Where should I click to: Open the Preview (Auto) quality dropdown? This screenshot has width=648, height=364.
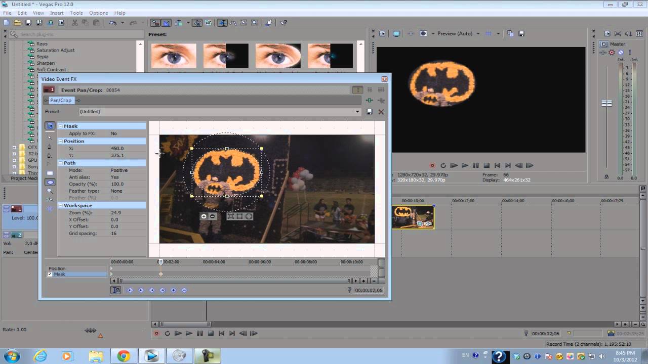pyautogui.click(x=478, y=33)
